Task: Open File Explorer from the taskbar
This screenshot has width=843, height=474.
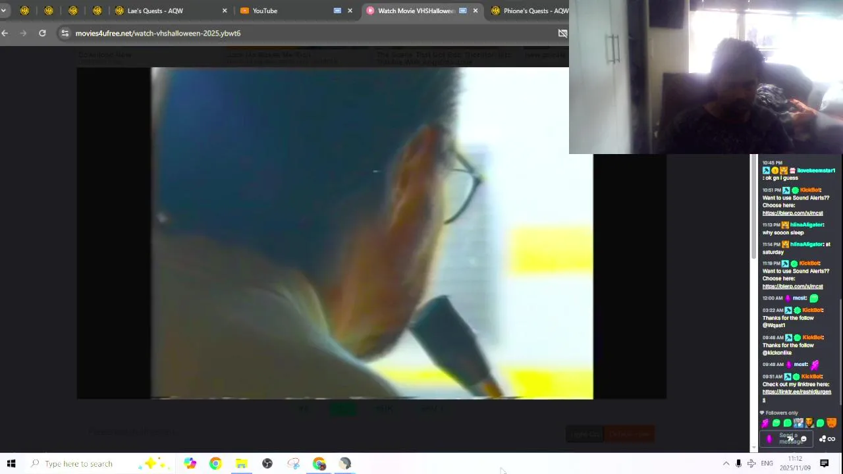Action: point(242,463)
